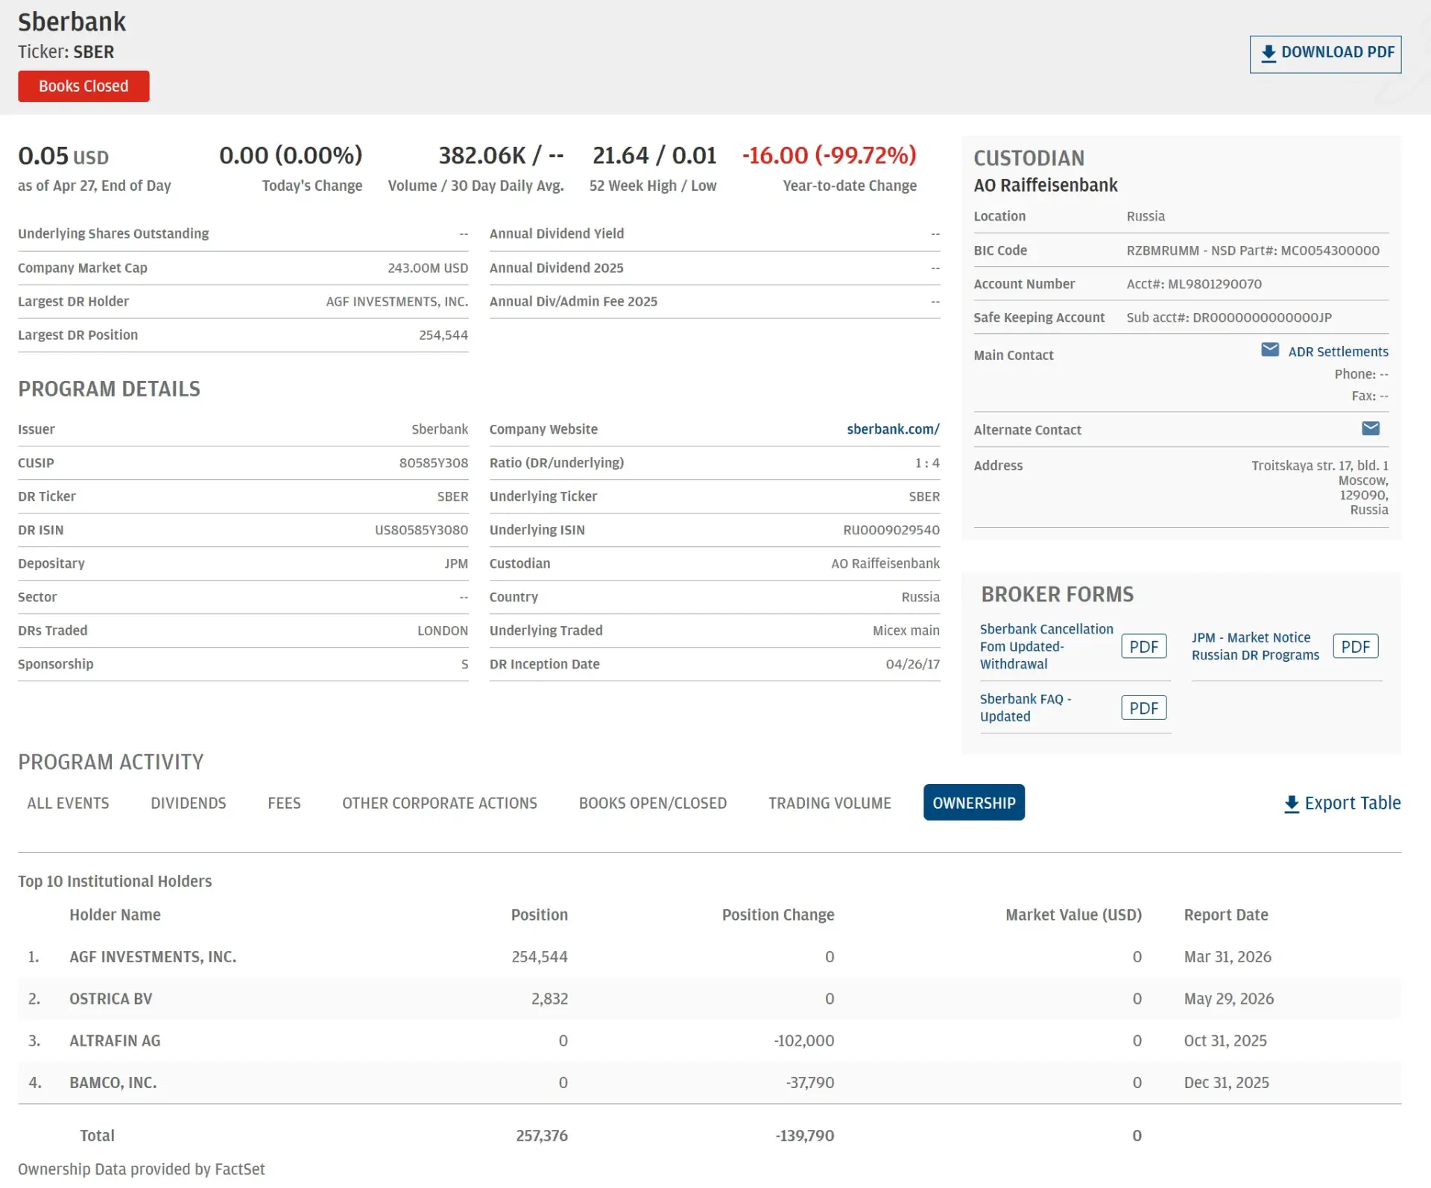Switch to the Dividends tab
This screenshot has height=1188, width=1431.
(x=189, y=803)
